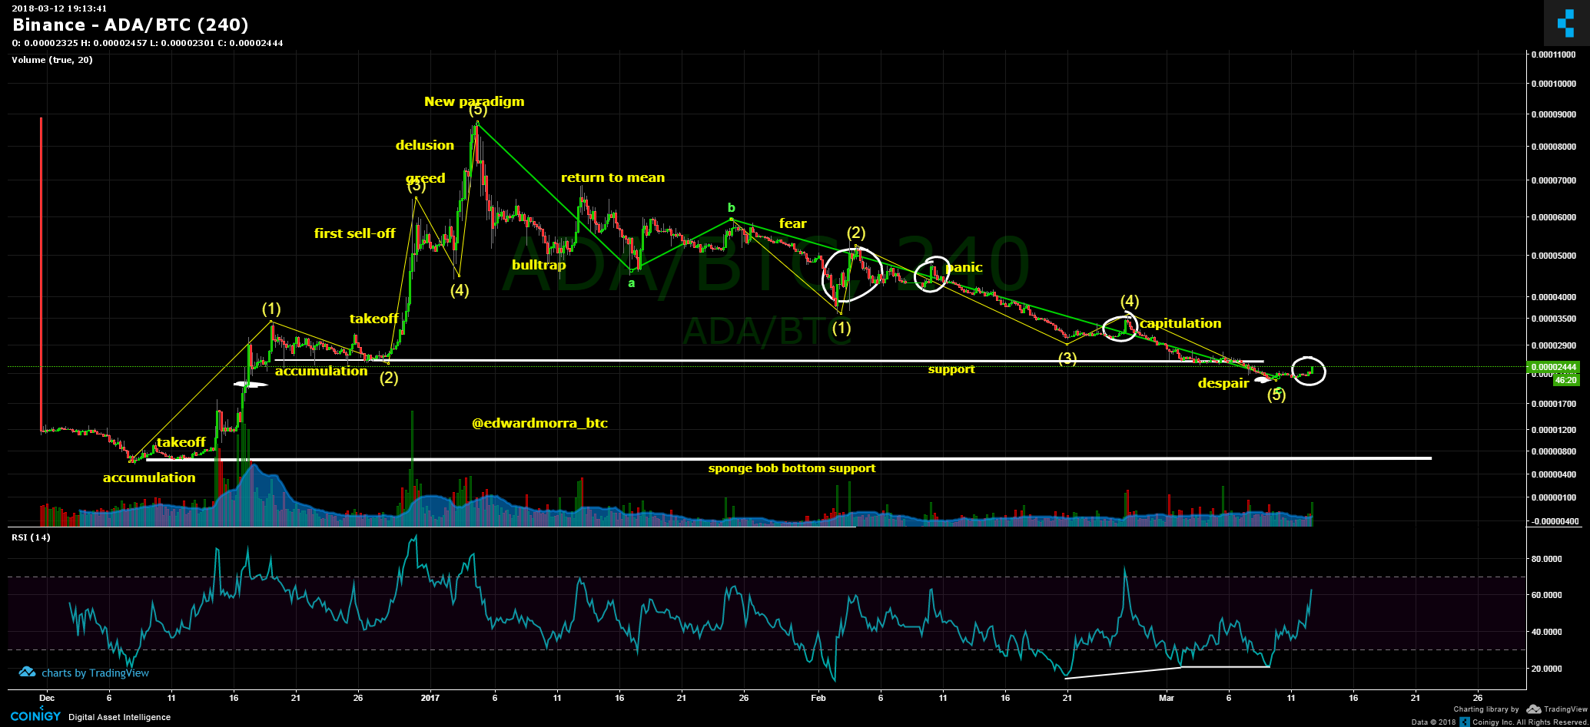Click the timestamp '2018-03-12 19:13:41'
This screenshot has width=1590, height=727.
coord(59,8)
